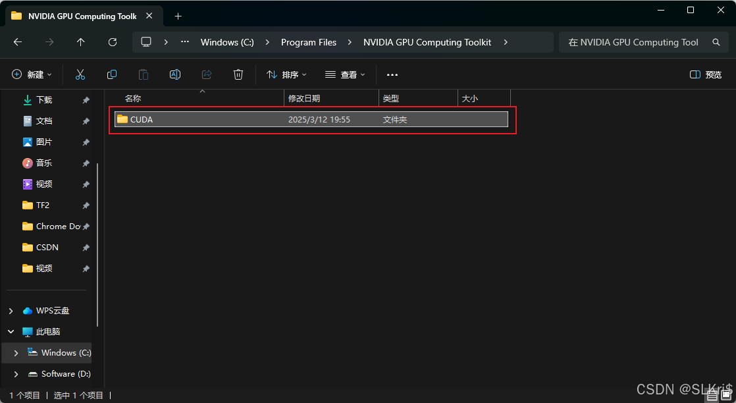This screenshot has width=736, height=403.
Task: Open chevron after NVIDIA GPU Computing Toolkit path
Action: click(506, 42)
